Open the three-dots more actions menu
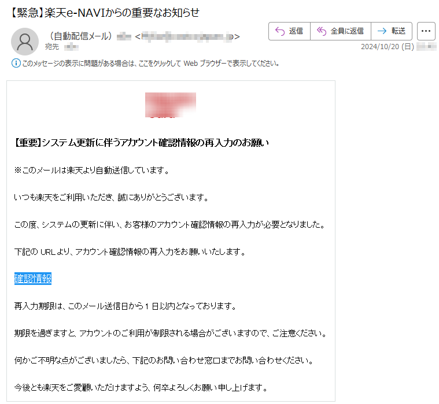Viewport: 439px width, 404px height. tap(426, 31)
